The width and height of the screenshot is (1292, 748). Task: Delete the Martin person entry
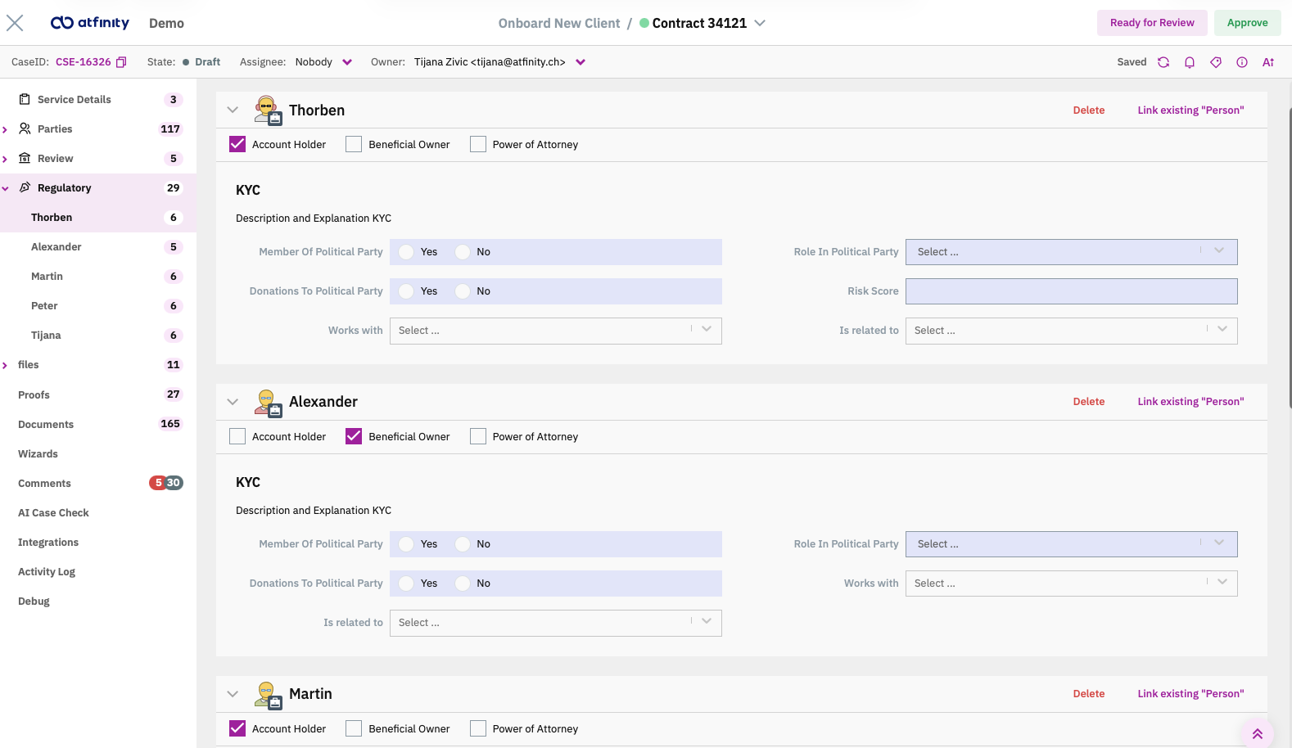tap(1089, 694)
